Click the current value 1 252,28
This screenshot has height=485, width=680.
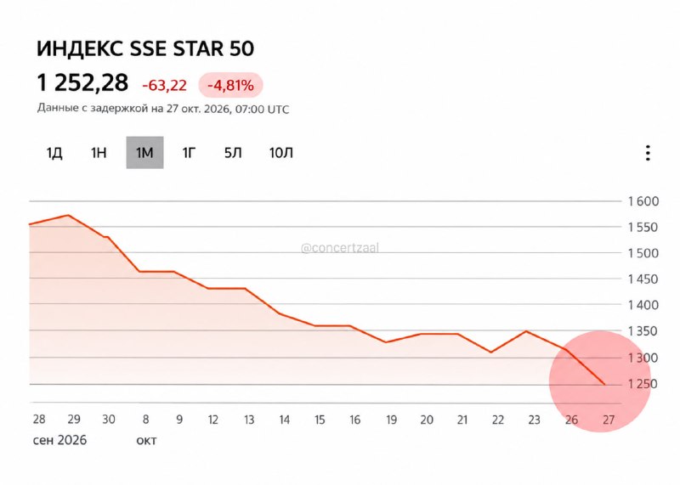click(82, 82)
